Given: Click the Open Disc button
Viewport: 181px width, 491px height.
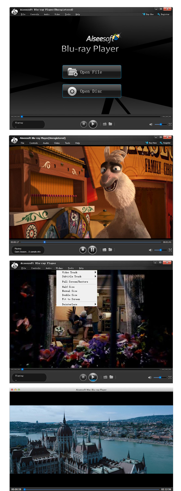Looking at the screenshot, I should (92, 91).
